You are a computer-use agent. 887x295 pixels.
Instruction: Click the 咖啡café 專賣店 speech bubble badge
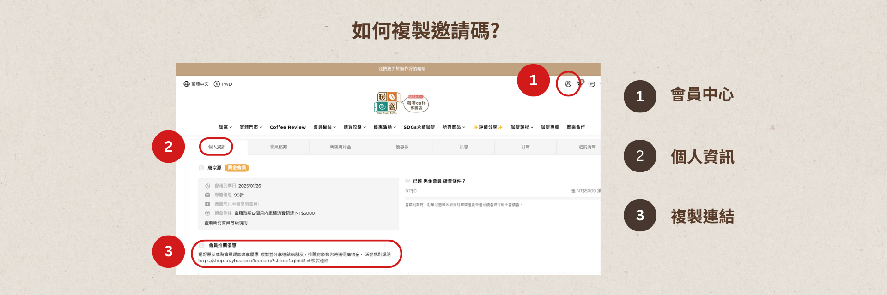pos(416,104)
